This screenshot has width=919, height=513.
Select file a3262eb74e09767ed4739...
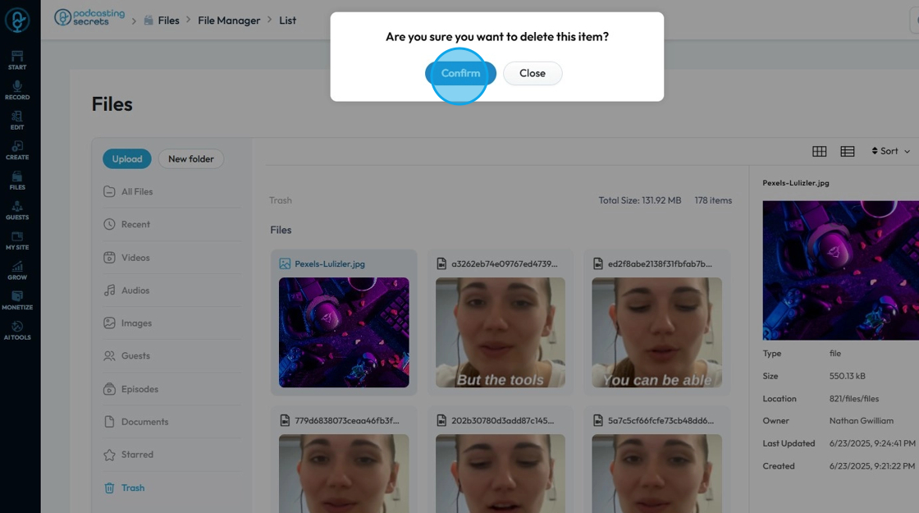point(504,263)
